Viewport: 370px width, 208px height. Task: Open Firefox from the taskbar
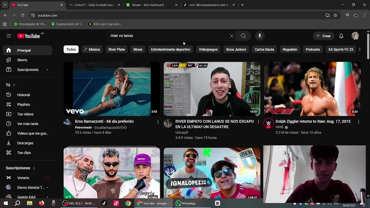coord(42,203)
